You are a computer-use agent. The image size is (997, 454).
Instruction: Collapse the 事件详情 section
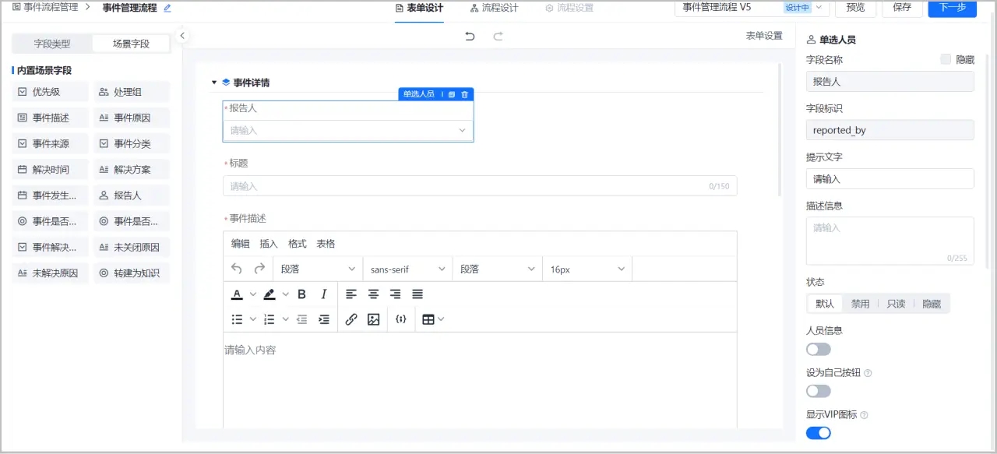coord(214,83)
